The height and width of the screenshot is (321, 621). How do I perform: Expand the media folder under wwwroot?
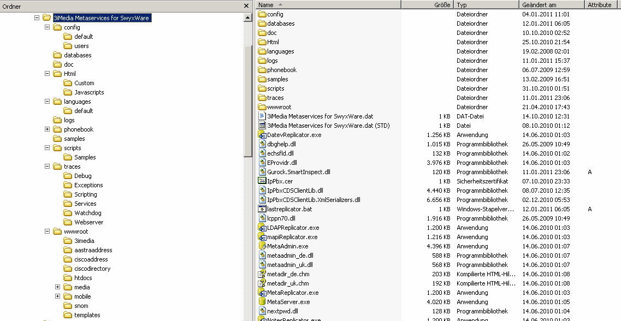click(57, 287)
